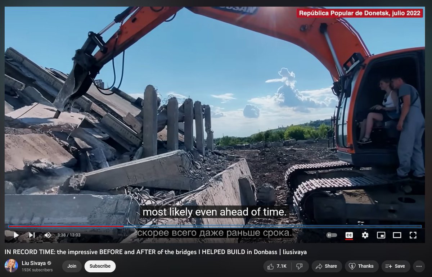Save the video to a playlist
Screen dimensions: 432x277
click(396, 266)
